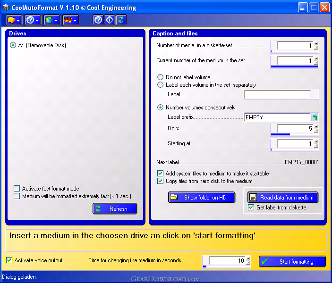Viewport: 332px width, 283px height.
Task: Toggle 'Get label from diskette' checkbox
Action: [277, 208]
